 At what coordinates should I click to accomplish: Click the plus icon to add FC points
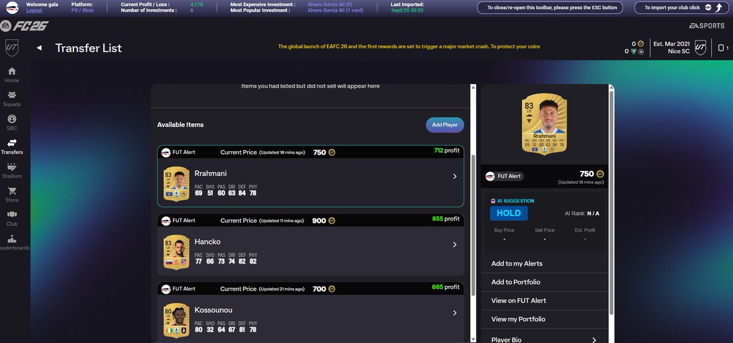[641, 51]
